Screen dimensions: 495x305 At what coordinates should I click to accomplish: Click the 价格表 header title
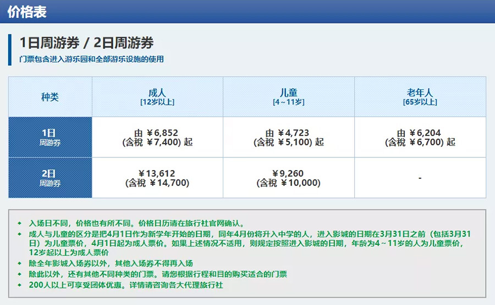(x=27, y=12)
